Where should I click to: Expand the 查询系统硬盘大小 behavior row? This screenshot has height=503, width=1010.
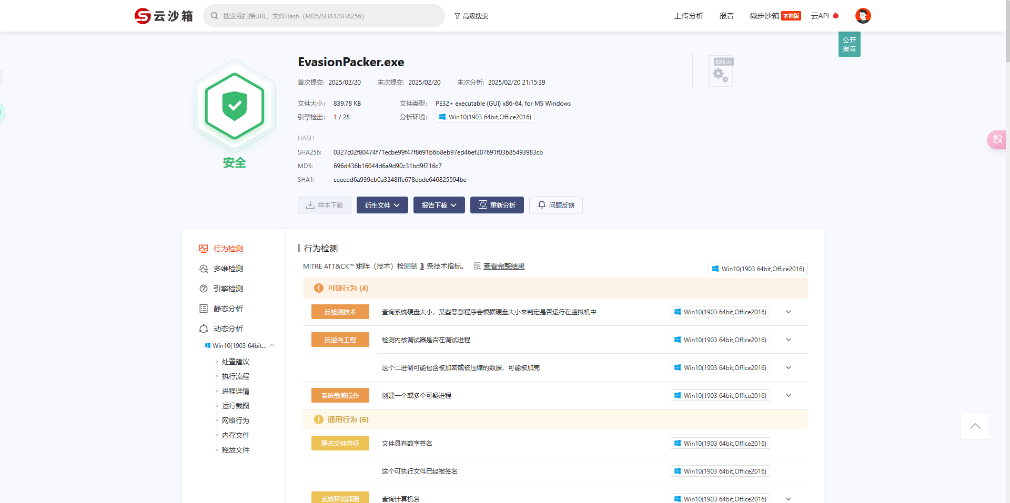tap(789, 312)
